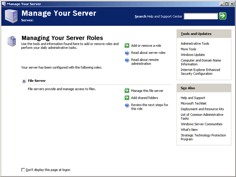Open Strategic Technology Protection Program link
Viewport: 236px width, 177px height.
pos(203,137)
